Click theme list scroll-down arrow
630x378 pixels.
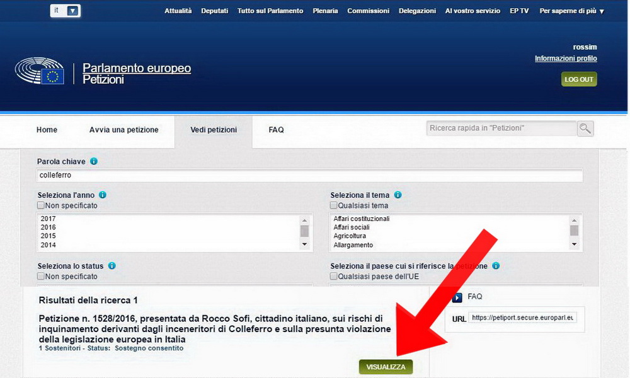tap(574, 244)
